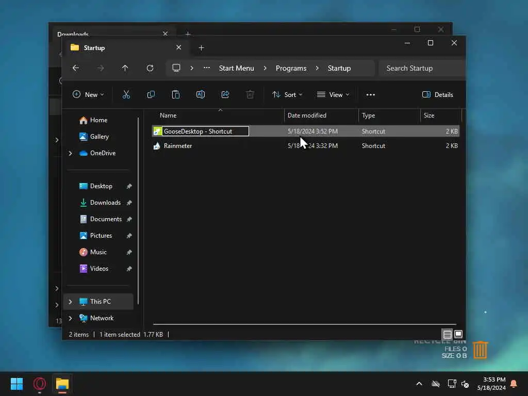Click chevron after Start Menu breadcrumb
This screenshot has width=528, height=396.
265,68
